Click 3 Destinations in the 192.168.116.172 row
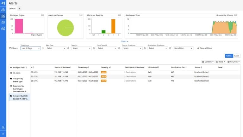Screen dimensions: 243x137 [130, 81]
